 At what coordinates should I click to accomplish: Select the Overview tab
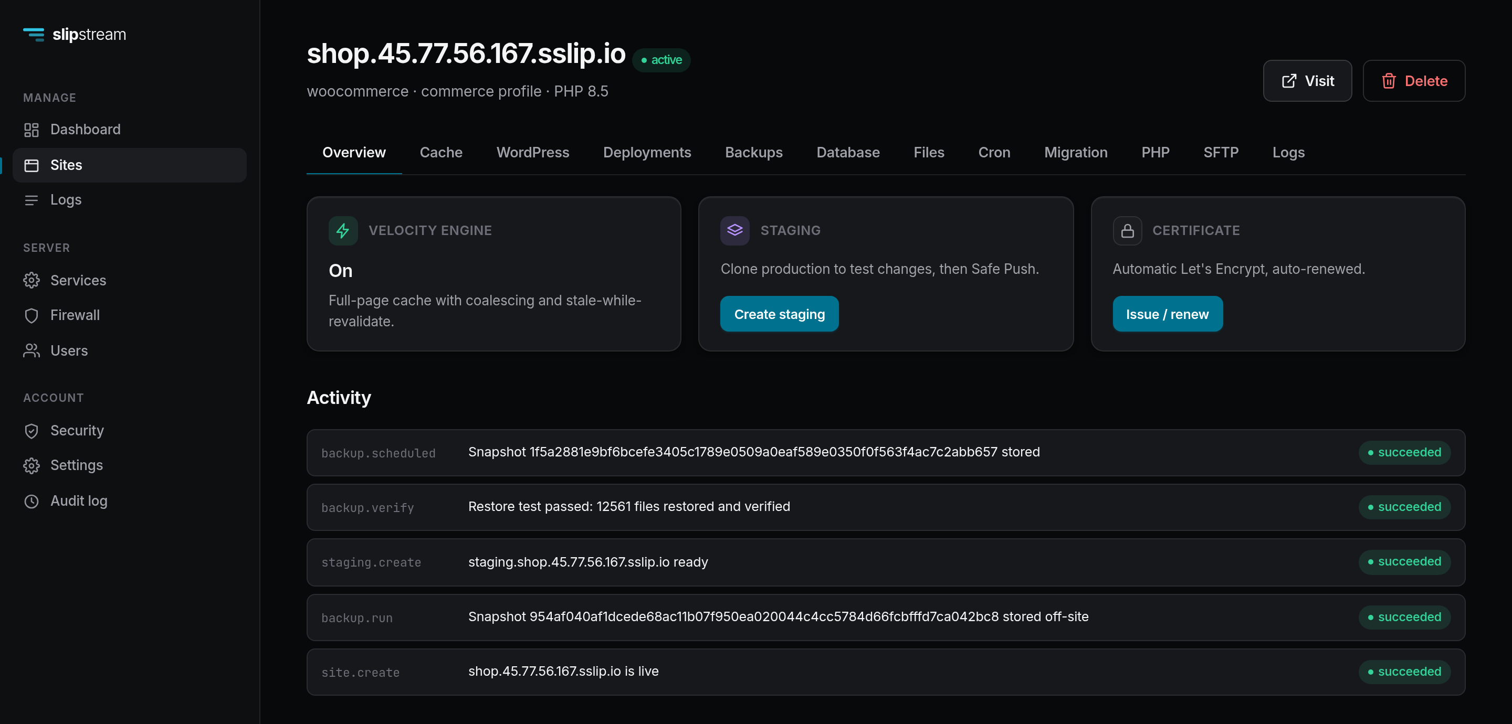click(x=354, y=153)
